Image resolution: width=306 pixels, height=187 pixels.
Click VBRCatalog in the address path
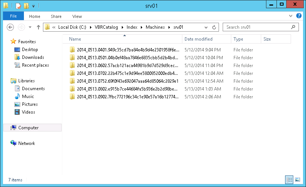click(x=106, y=27)
